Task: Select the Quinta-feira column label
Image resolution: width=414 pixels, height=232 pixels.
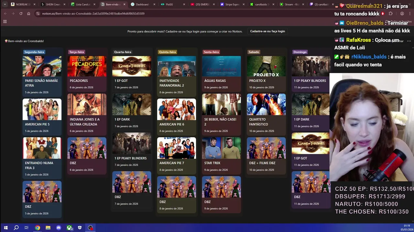Action: (x=167, y=52)
